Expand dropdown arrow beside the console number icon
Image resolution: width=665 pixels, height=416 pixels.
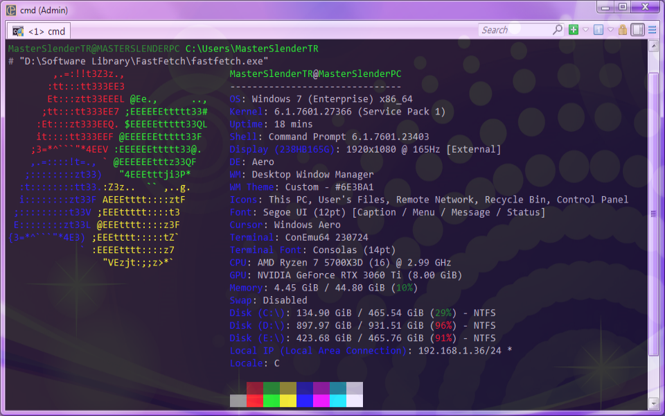(x=611, y=30)
